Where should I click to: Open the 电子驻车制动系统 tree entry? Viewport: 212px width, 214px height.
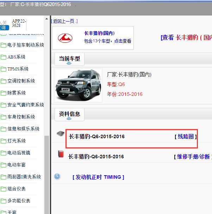click(x=26, y=45)
